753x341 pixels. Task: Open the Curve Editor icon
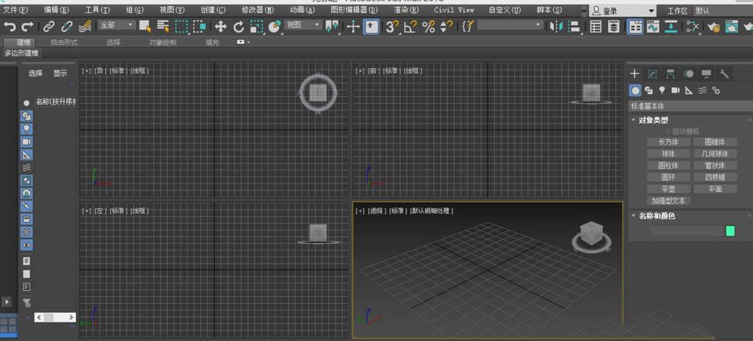653,27
